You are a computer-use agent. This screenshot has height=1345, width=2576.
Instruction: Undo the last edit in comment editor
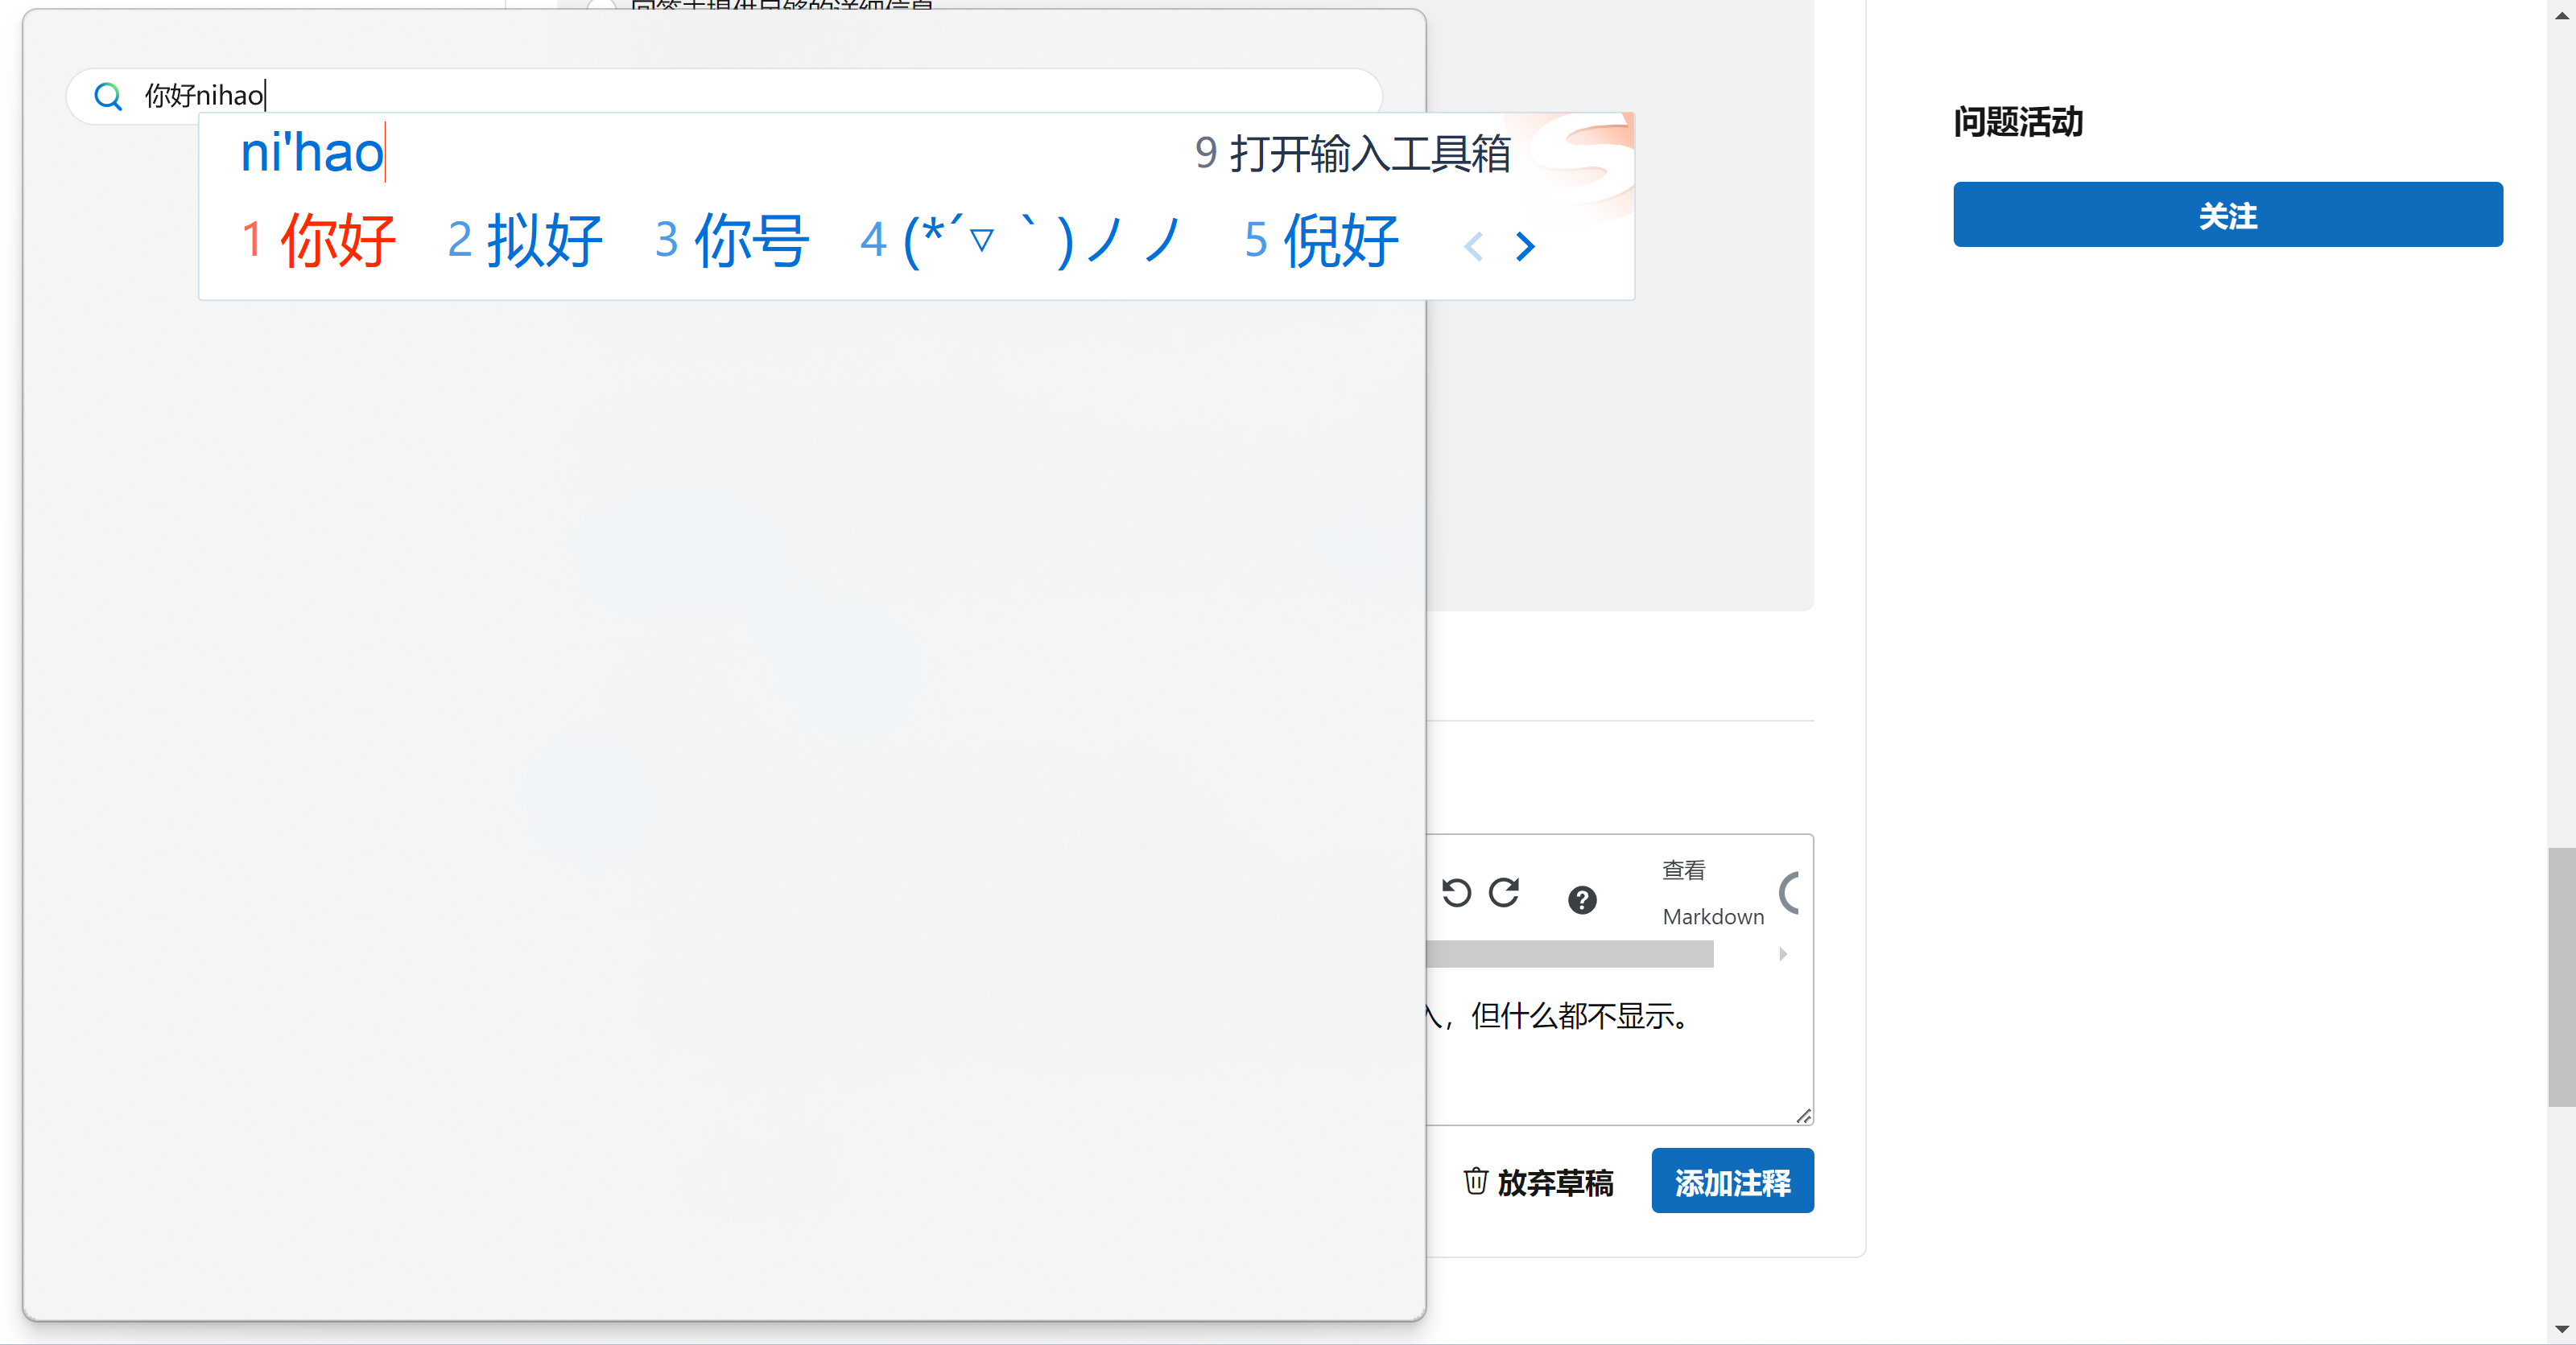tap(1456, 892)
